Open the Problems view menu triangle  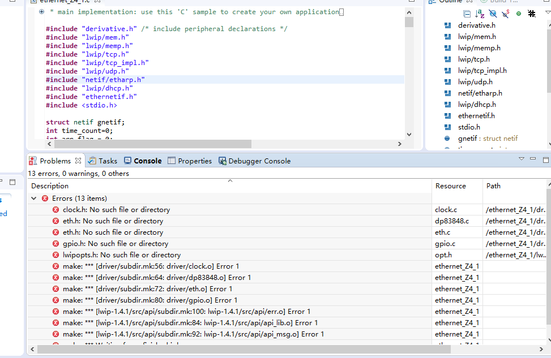pos(522,159)
